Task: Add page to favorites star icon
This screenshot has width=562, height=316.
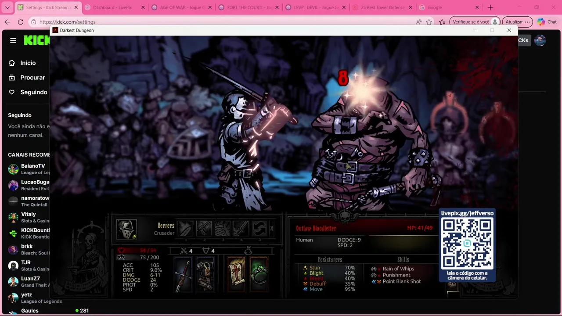Action: coord(429,22)
